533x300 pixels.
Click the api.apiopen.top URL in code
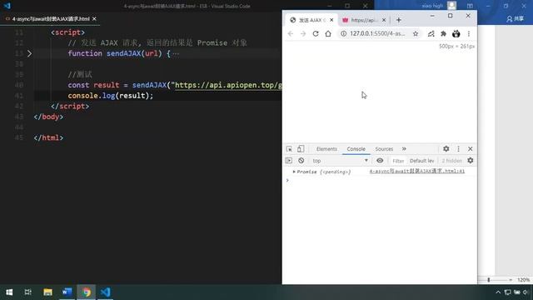point(228,85)
